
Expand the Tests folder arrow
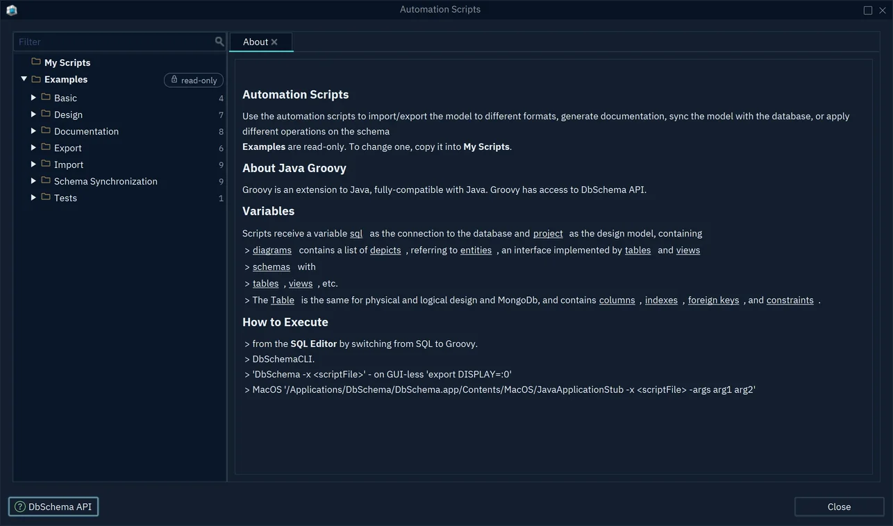pos(33,197)
